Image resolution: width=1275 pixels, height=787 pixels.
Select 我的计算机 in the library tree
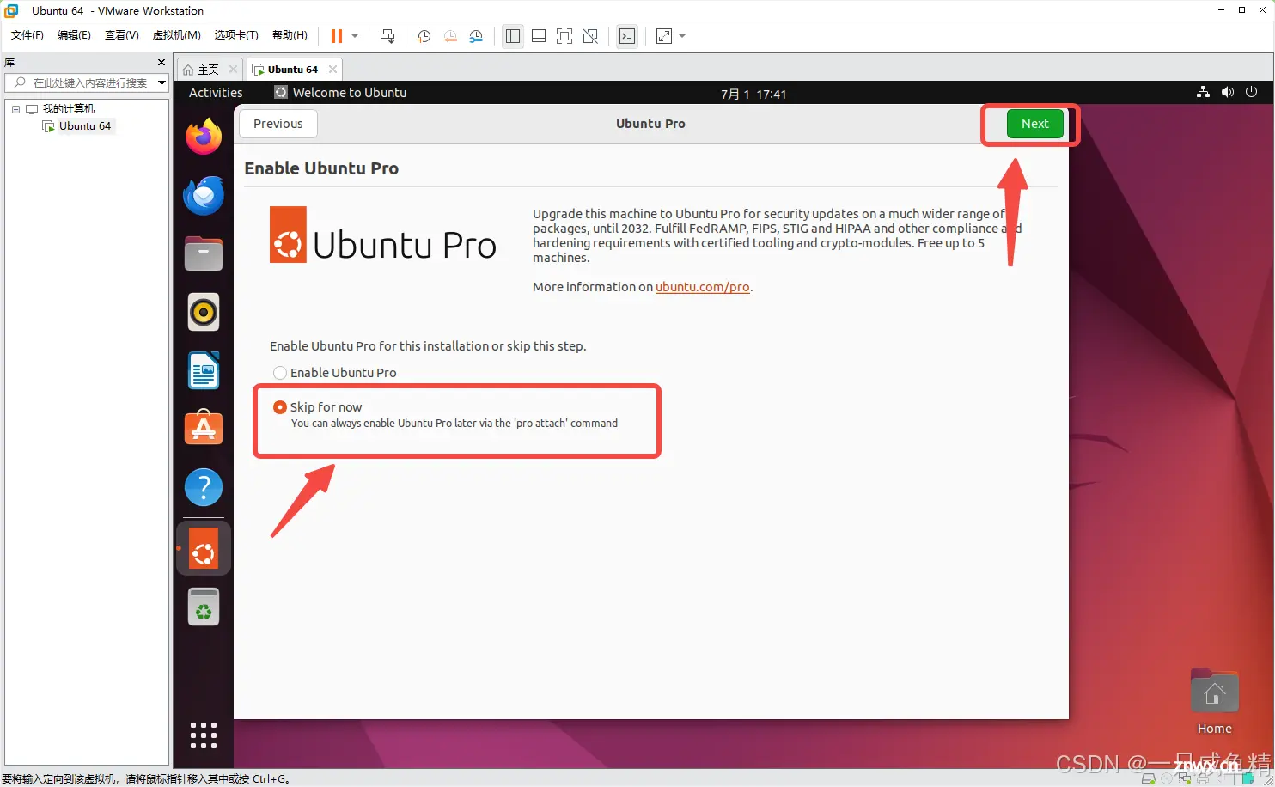point(69,109)
